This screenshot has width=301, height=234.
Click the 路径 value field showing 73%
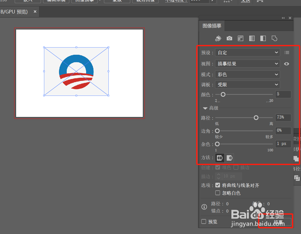point(283,117)
